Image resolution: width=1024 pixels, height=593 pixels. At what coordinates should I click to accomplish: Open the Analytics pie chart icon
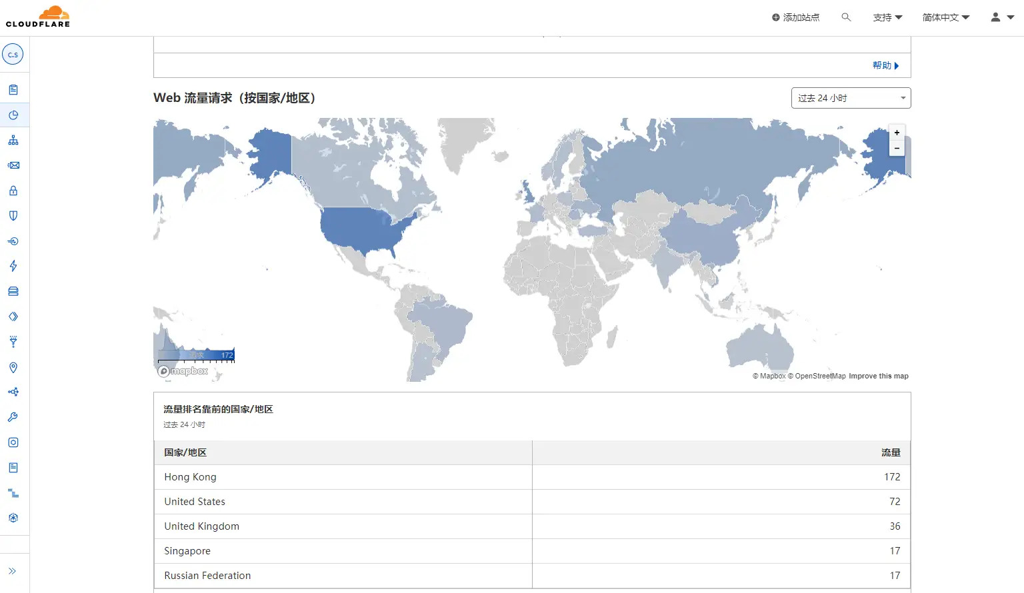pyautogui.click(x=13, y=115)
